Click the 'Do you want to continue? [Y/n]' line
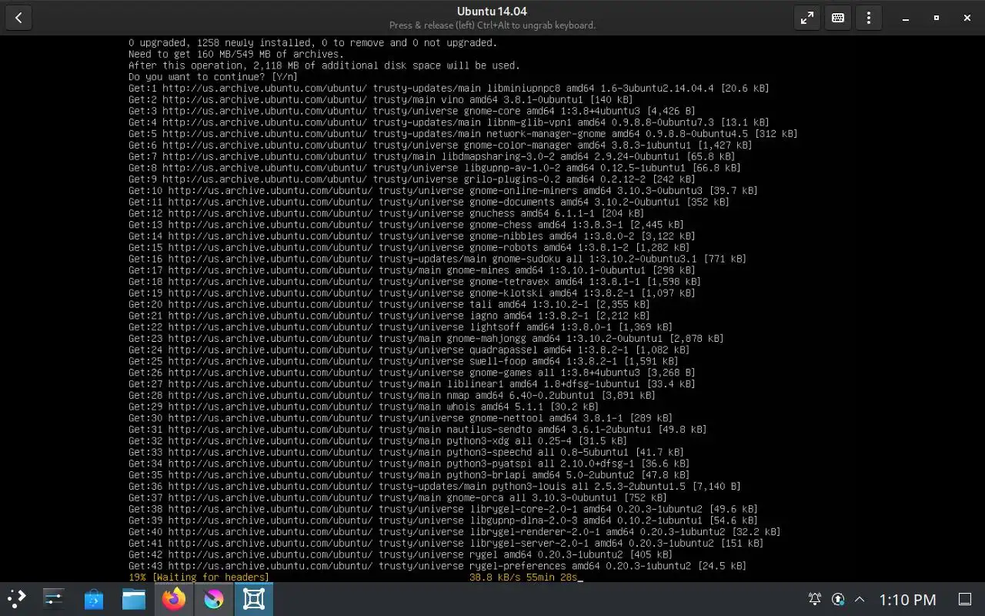Screen dimensions: 985x616 [x=213, y=77]
